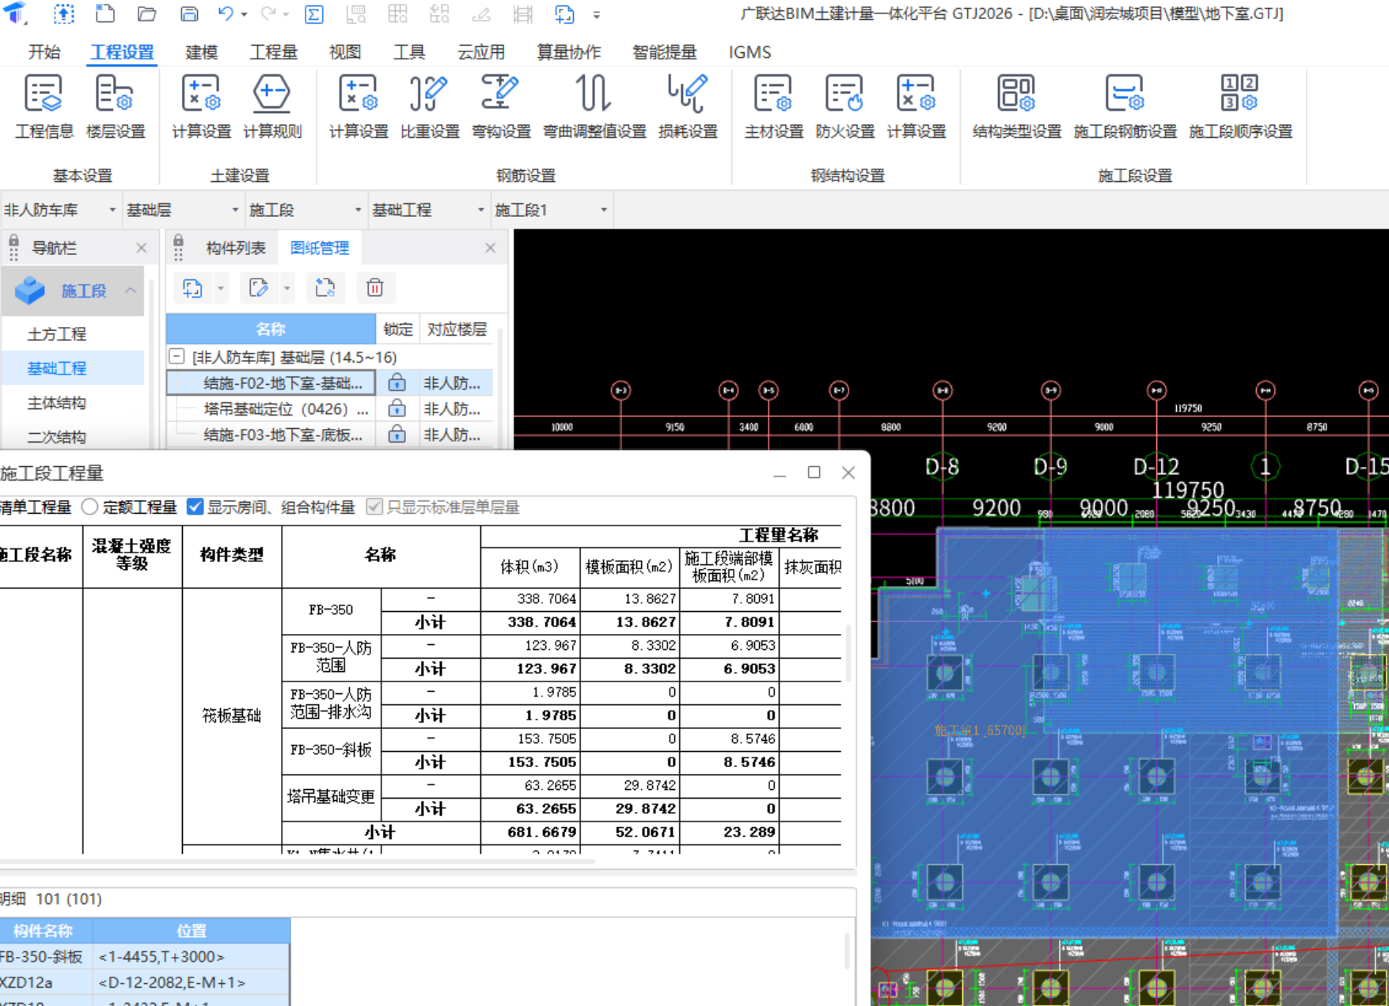Viewport: 1389px width, 1006px height.
Task: Switch to the 工程量 ribbon tab
Action: pyautogui.click(x=273, y=52)
